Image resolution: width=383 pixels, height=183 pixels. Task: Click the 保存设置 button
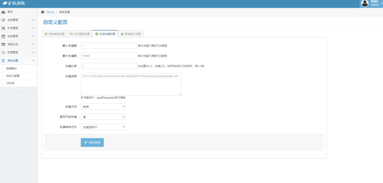(92, 142)
